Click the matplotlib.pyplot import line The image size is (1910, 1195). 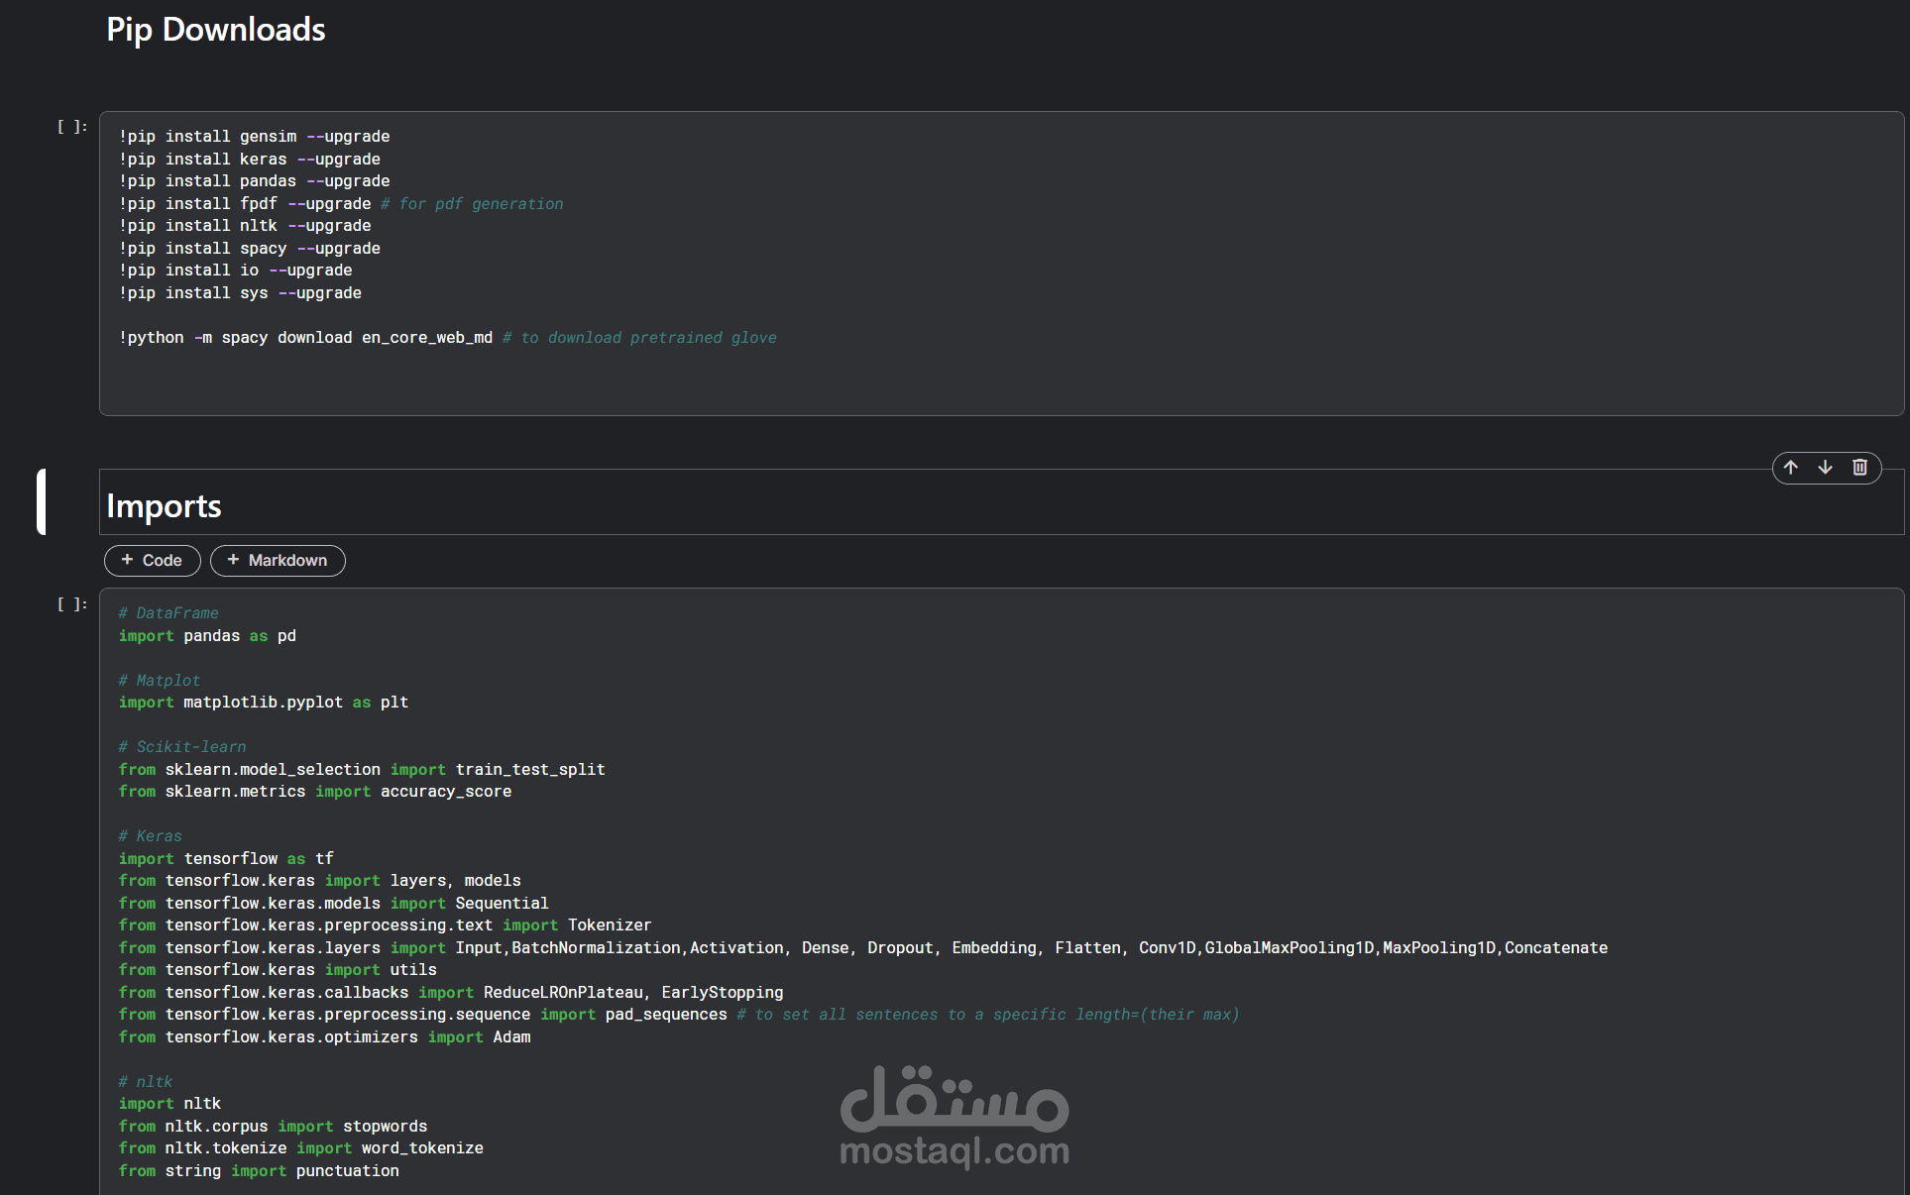point(264,703)
